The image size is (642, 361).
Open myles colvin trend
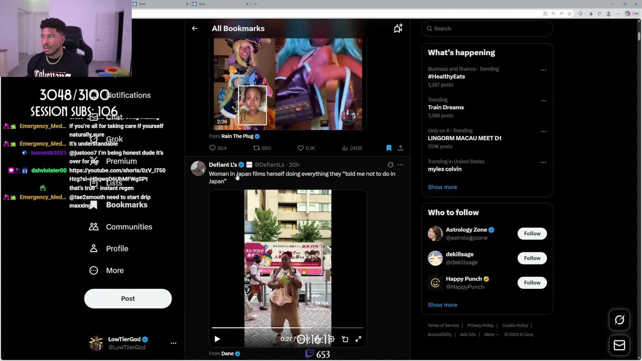click(x=444, y=169)
